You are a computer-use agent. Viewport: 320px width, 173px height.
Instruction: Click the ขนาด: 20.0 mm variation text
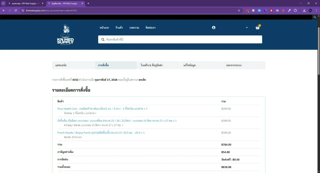coord(73,137)
